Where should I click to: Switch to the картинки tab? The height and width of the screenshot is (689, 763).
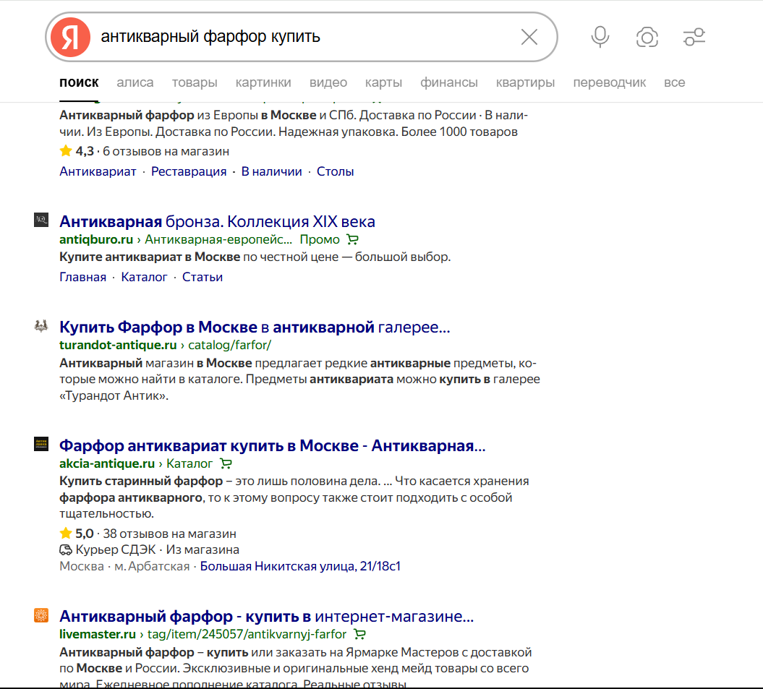coord(263,82)
